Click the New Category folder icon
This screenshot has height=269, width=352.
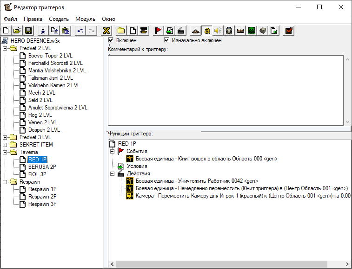coord(121,31)
